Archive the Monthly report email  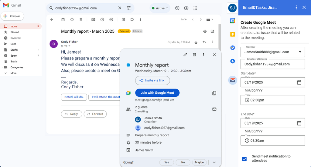[x=63, y=20]
